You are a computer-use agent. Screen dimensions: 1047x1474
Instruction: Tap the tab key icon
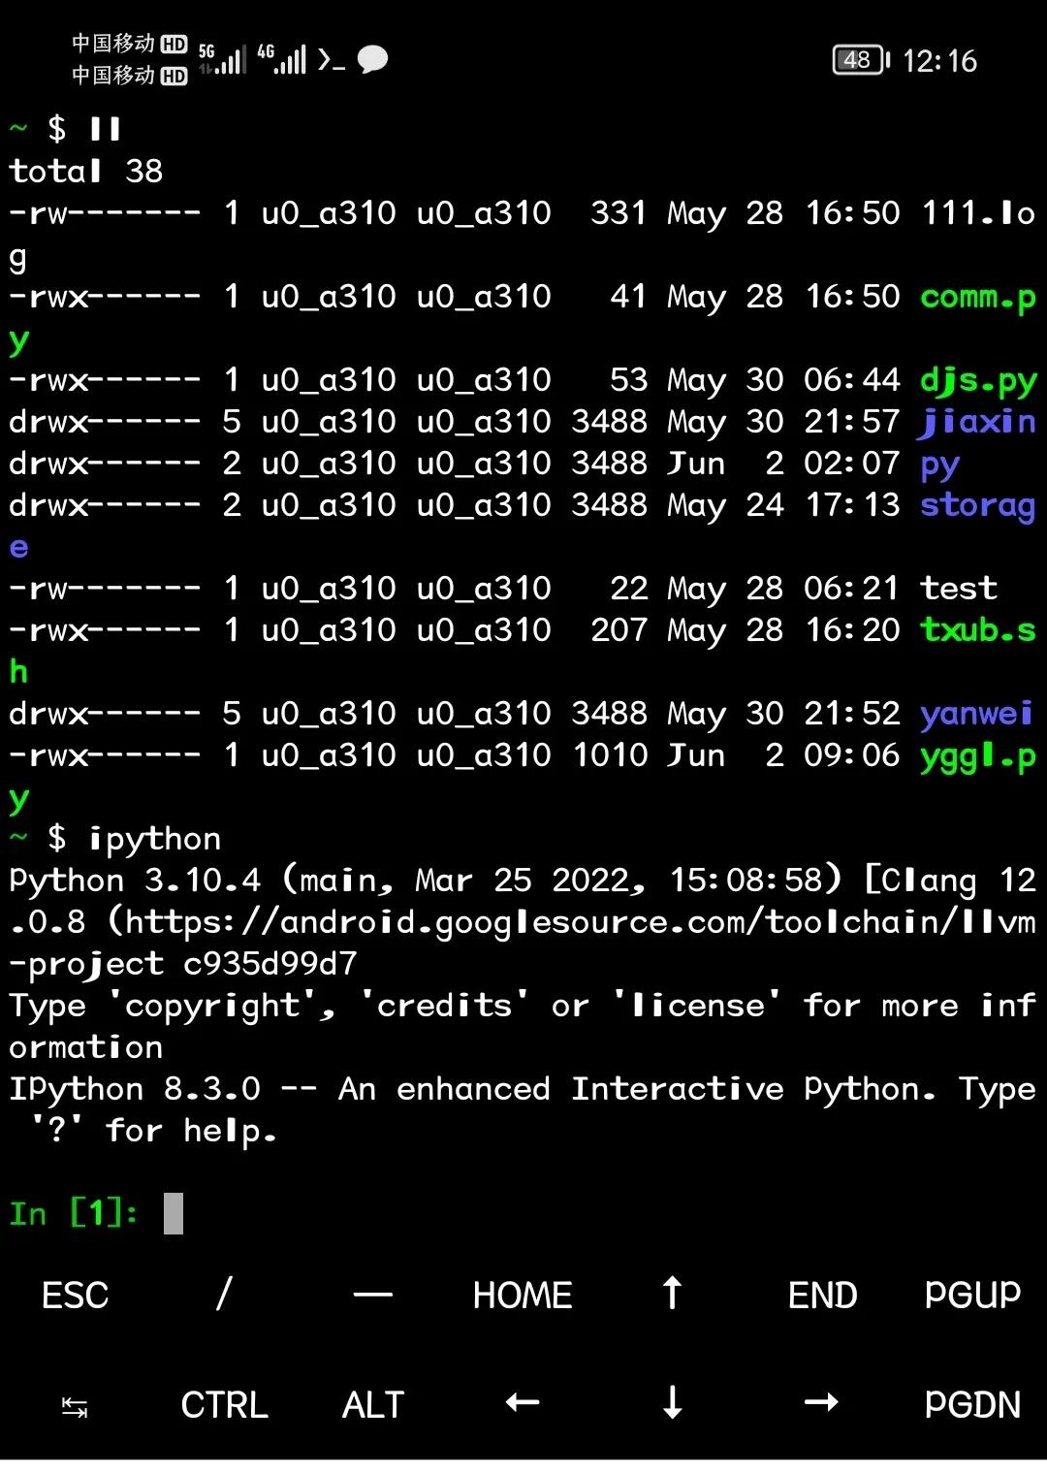[x=75, y=1405]
